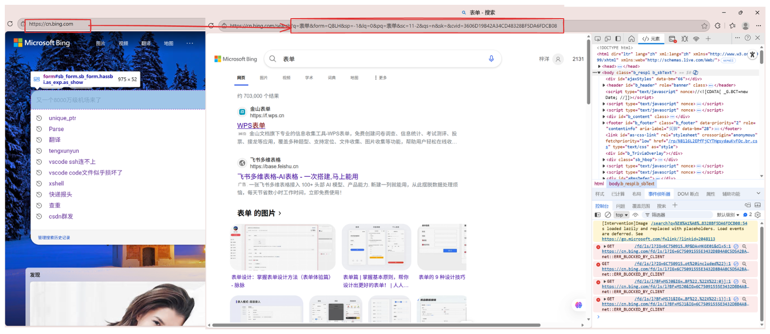This screenshot has height=334, width=770.
Task: Toggle the console sidebar panel icon
Action: point(598,215)
